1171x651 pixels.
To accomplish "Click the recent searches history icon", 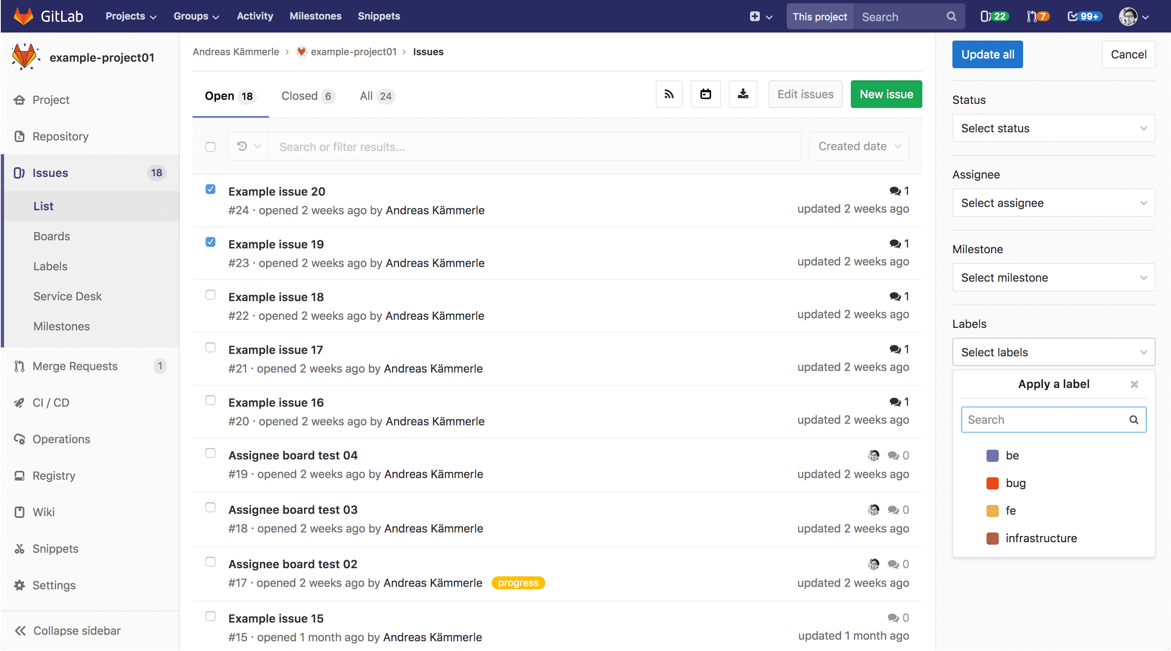I will click(242, 146).
